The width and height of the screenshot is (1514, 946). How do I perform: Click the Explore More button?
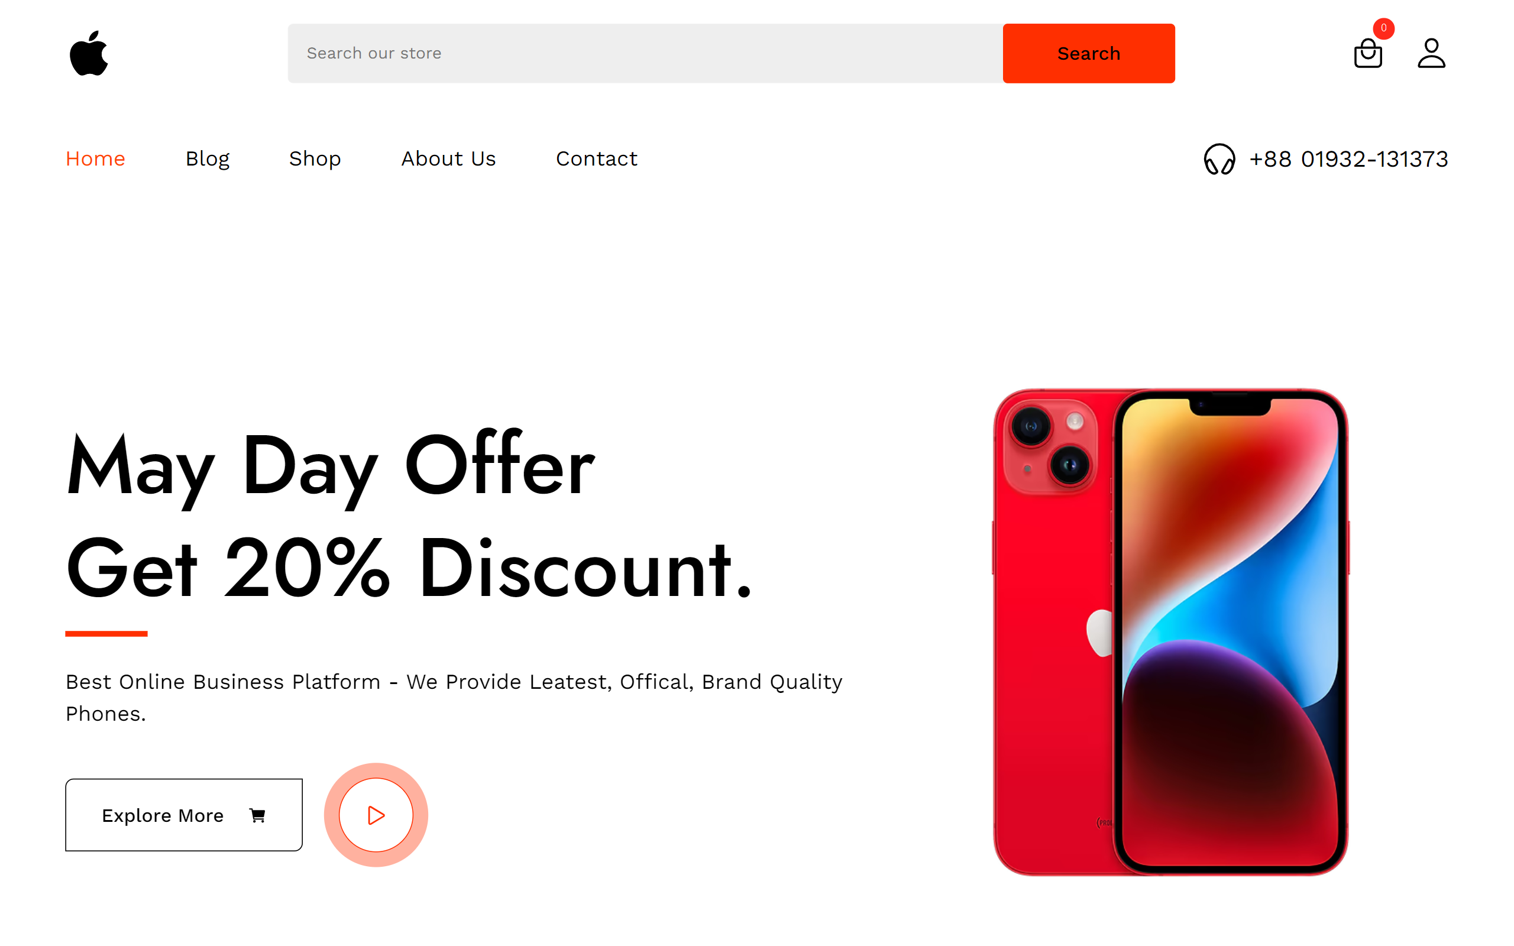point(184,815)
